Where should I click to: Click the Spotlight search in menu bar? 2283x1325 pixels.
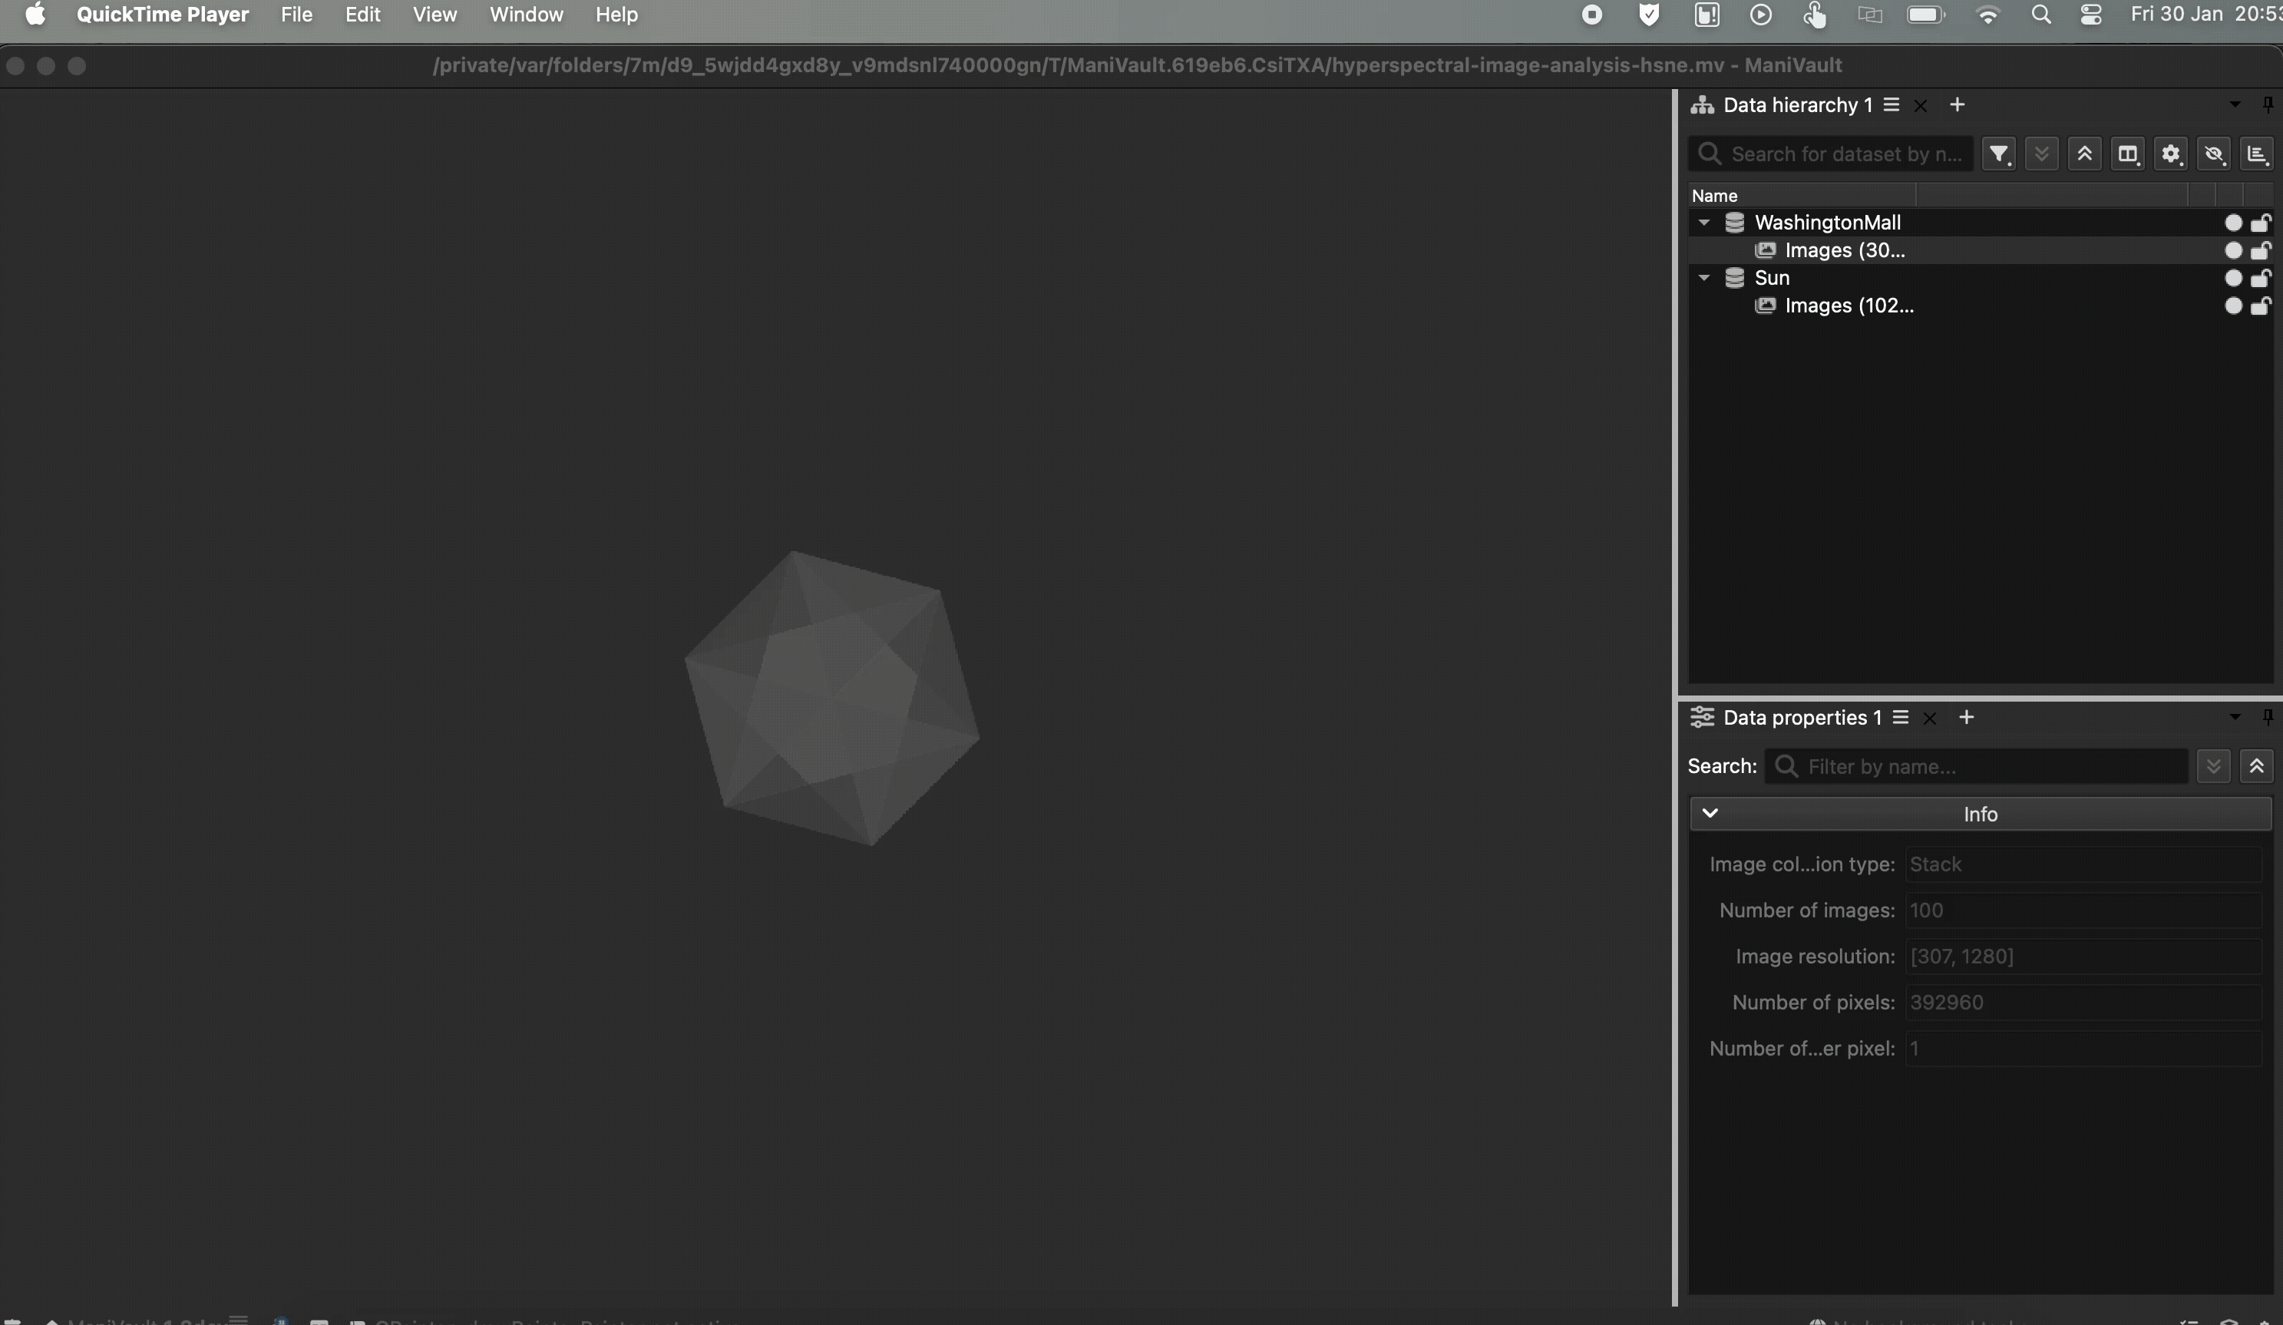coord(2040,15)
